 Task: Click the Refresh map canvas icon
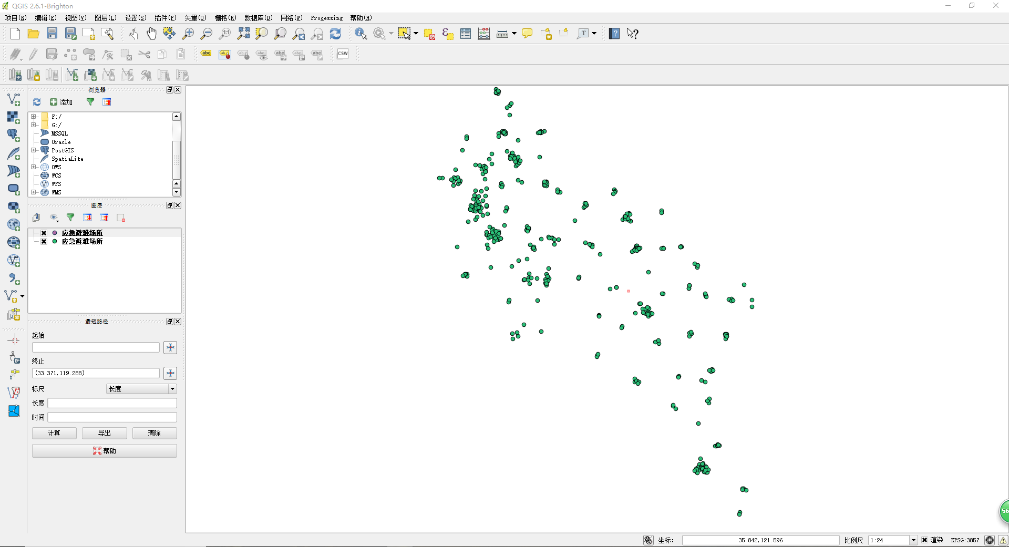tap(335, 34)
